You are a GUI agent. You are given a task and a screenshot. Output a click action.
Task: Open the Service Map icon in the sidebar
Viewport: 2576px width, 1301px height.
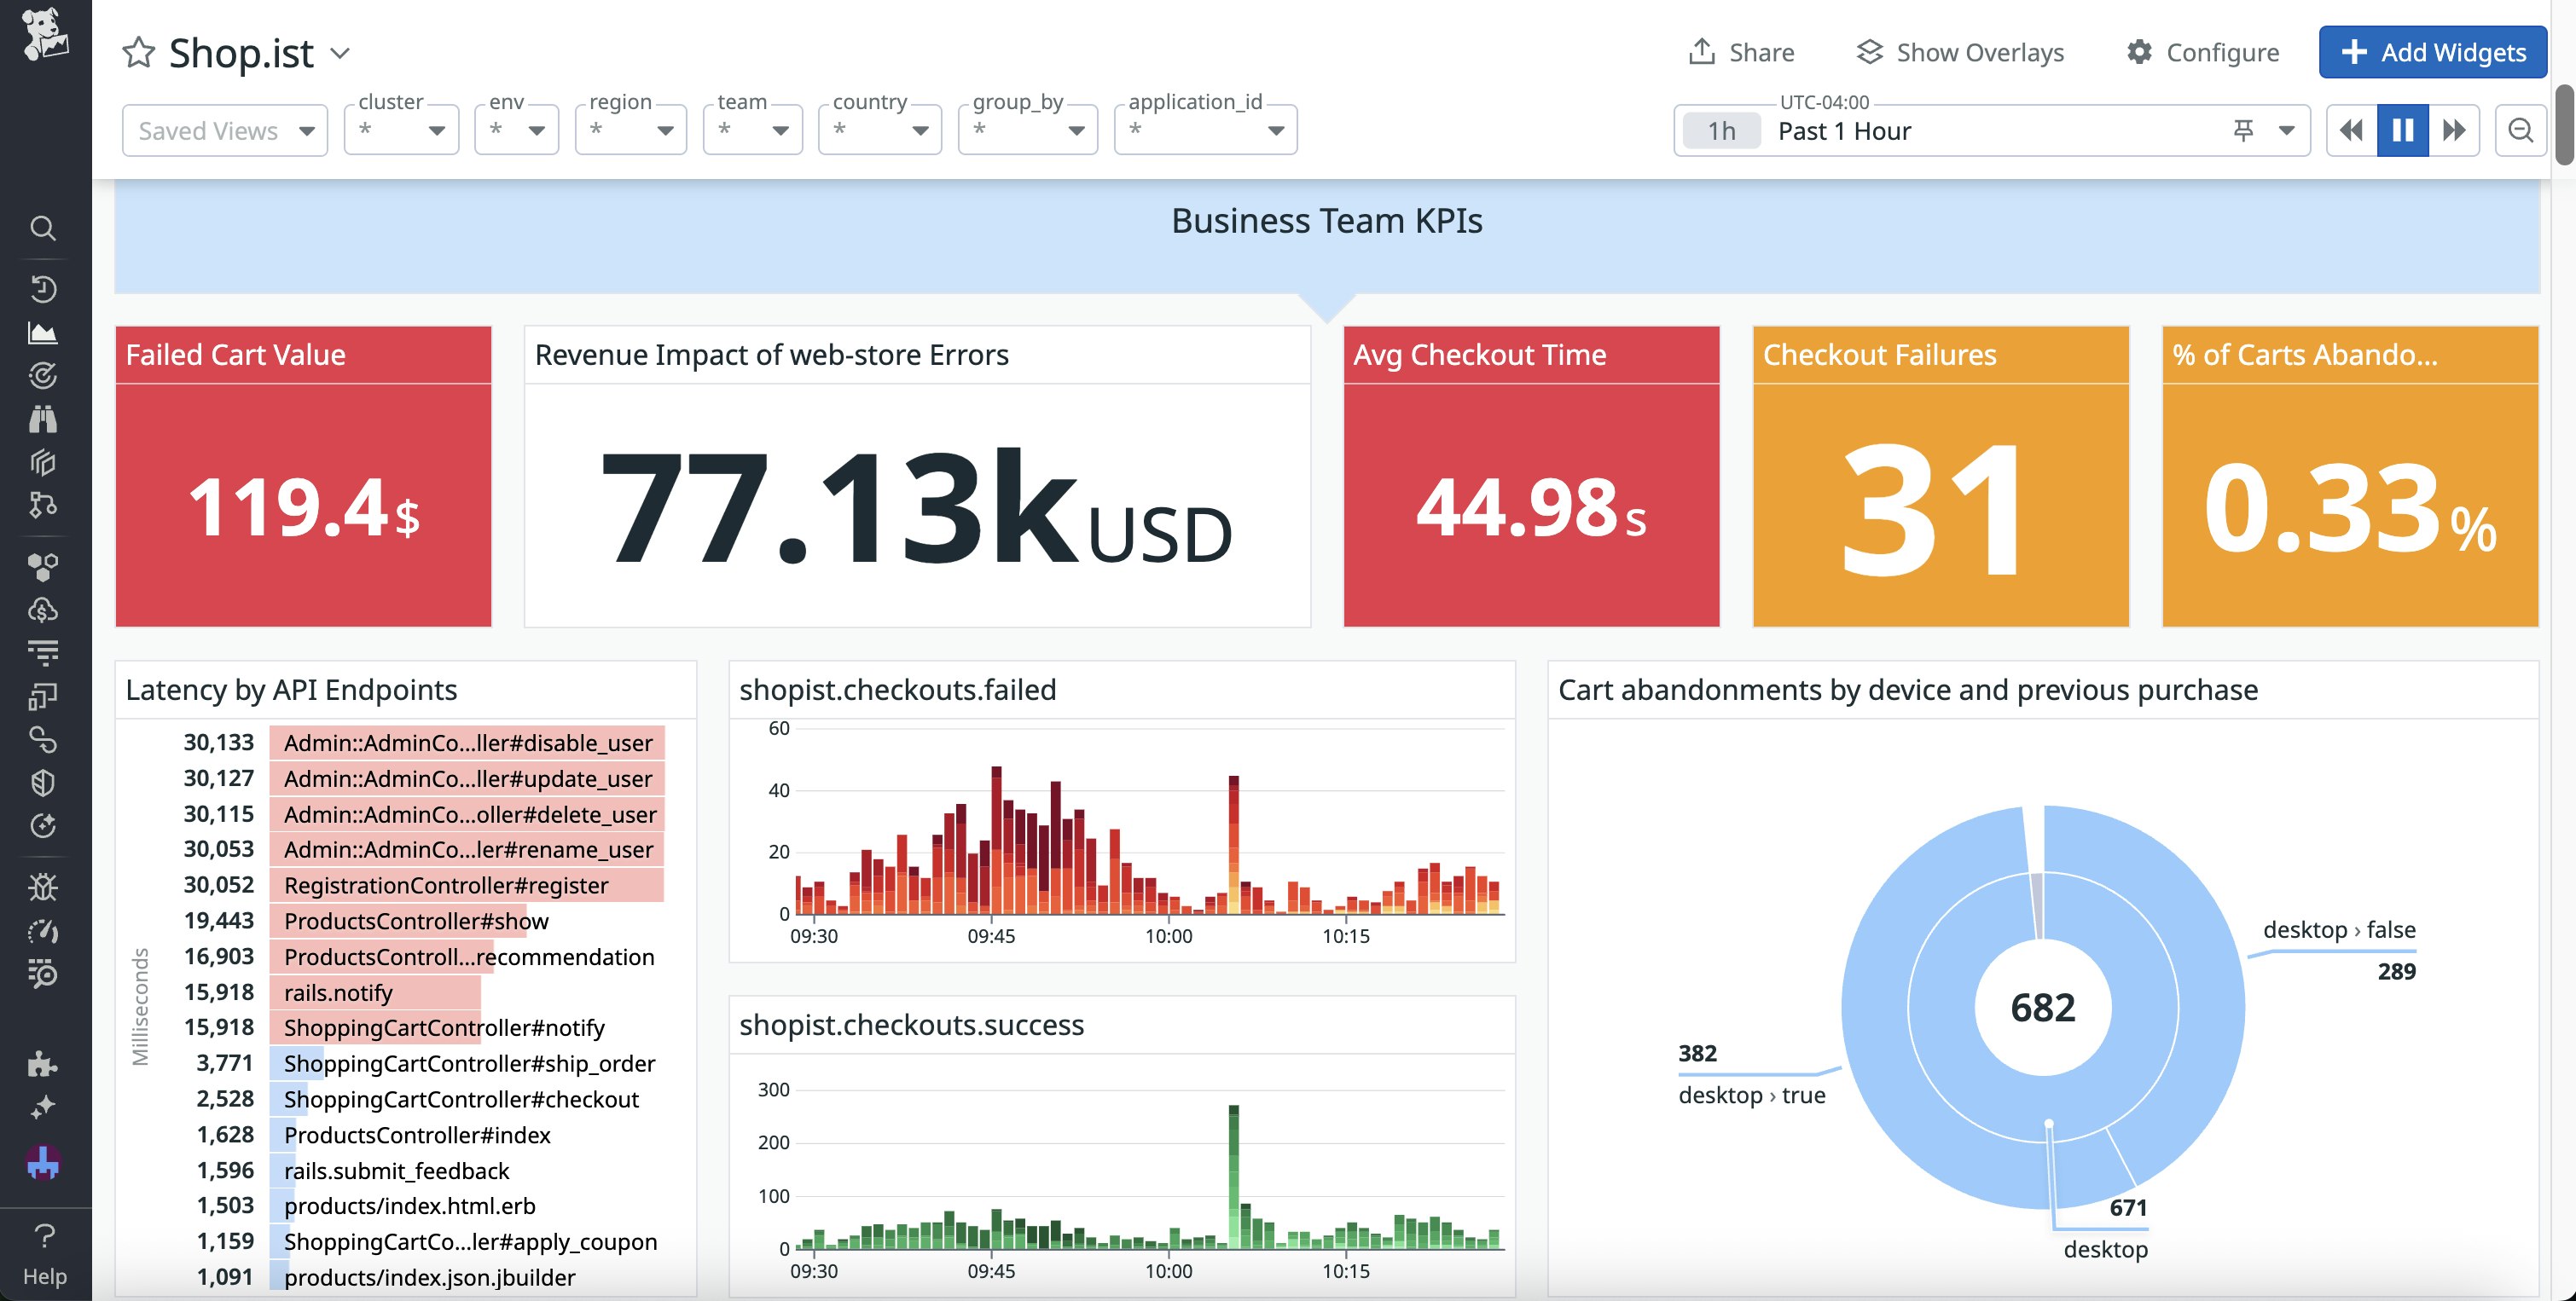[x=44, y=506]
